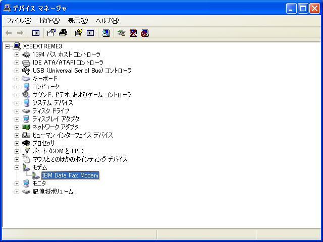Select the IBM Data Fax Modem entry
Screen dimensions: 323x242
tap(71, 175)
